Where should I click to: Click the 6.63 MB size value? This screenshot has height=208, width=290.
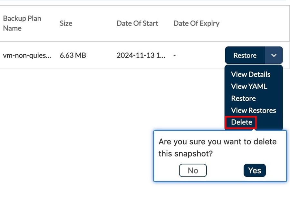click(73, 55)
